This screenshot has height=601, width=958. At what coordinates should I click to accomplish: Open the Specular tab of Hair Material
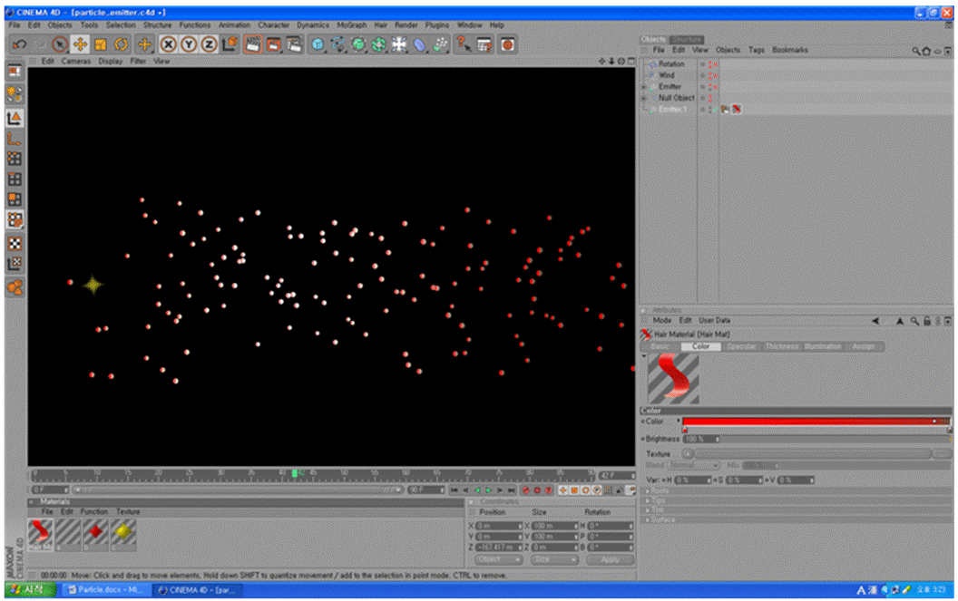(742, 346)
